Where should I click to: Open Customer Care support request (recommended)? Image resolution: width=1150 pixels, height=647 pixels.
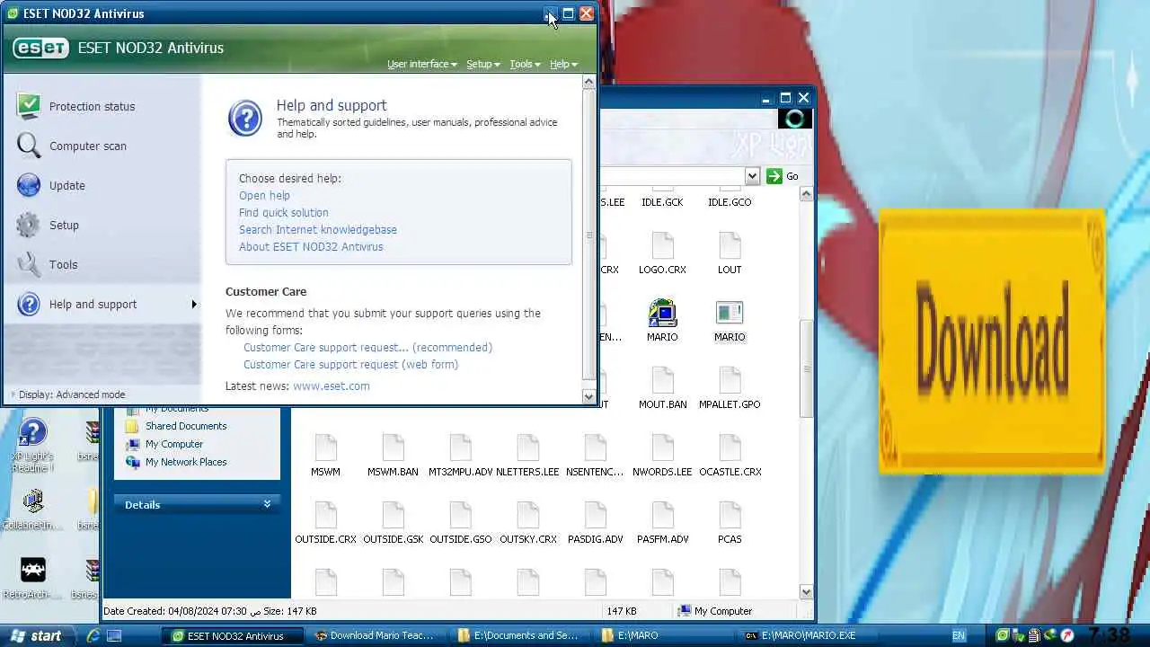pyautogui.click(x=367, y=347)
